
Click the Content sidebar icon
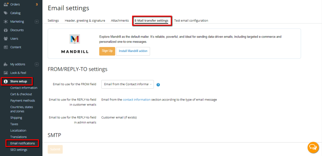tap(6, 47)
